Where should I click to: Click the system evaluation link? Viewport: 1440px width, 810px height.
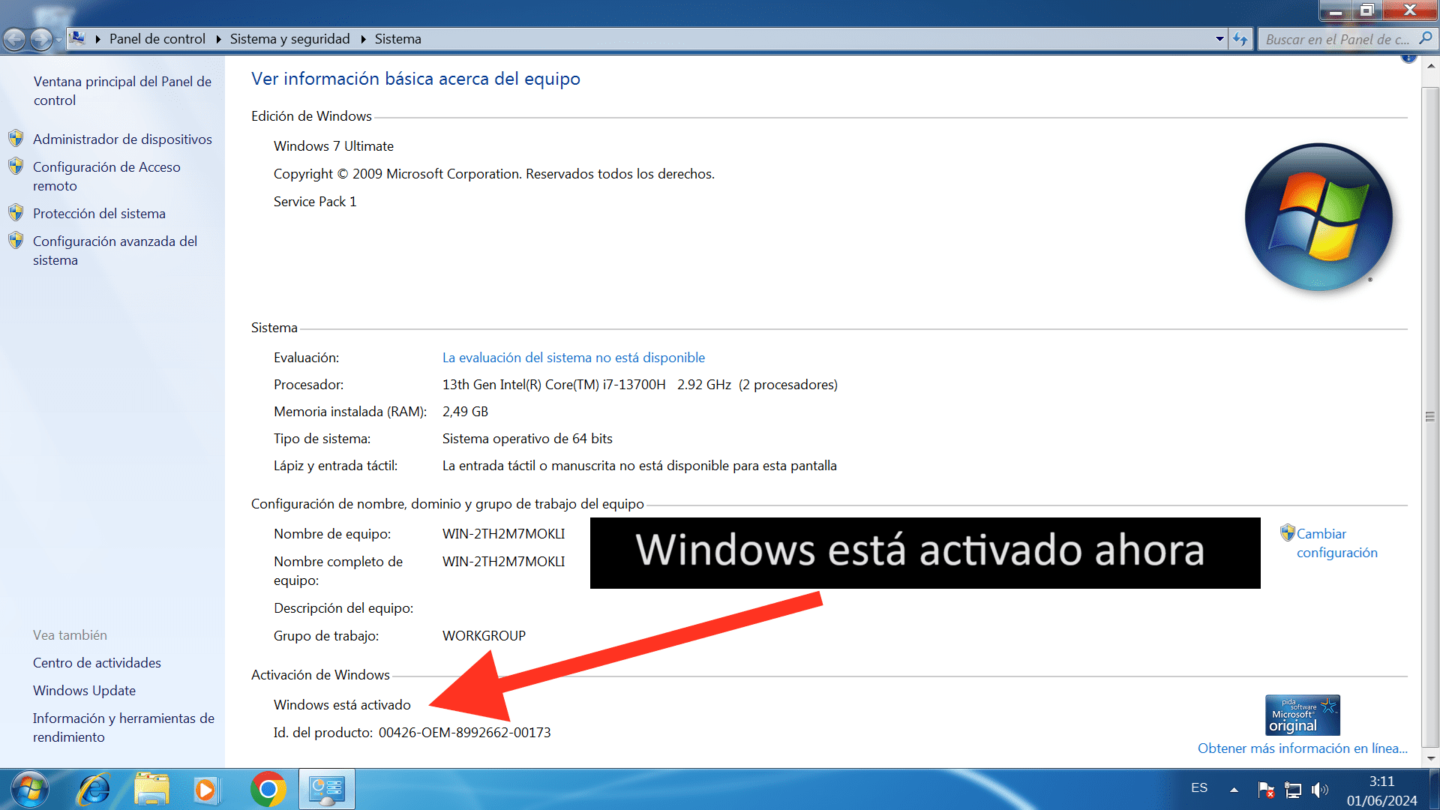[x=573, y=357]
